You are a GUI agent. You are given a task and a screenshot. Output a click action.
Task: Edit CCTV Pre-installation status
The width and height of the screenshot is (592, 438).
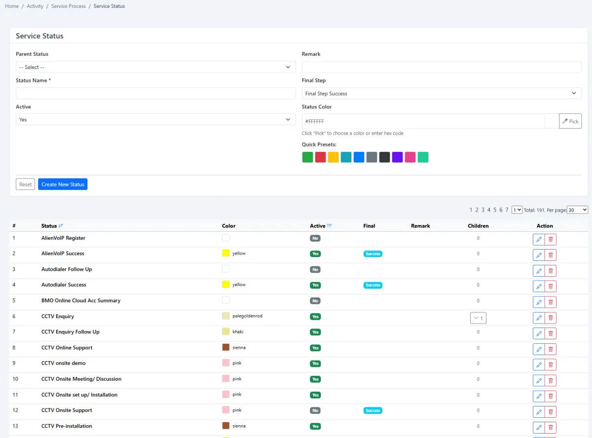539,428
